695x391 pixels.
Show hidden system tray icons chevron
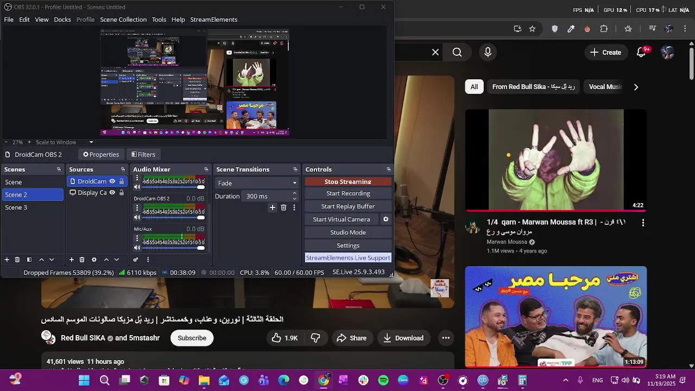(566, 380)
